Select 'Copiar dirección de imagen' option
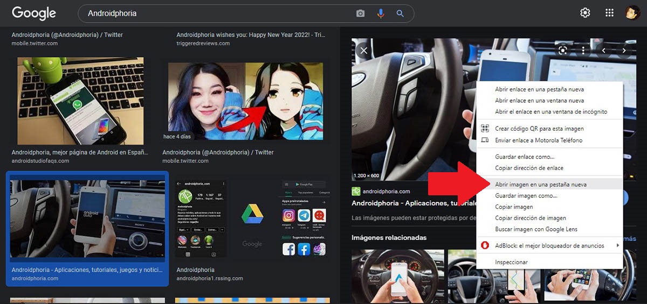This screenshot has height=304, width=647. [x=530, y=218]
